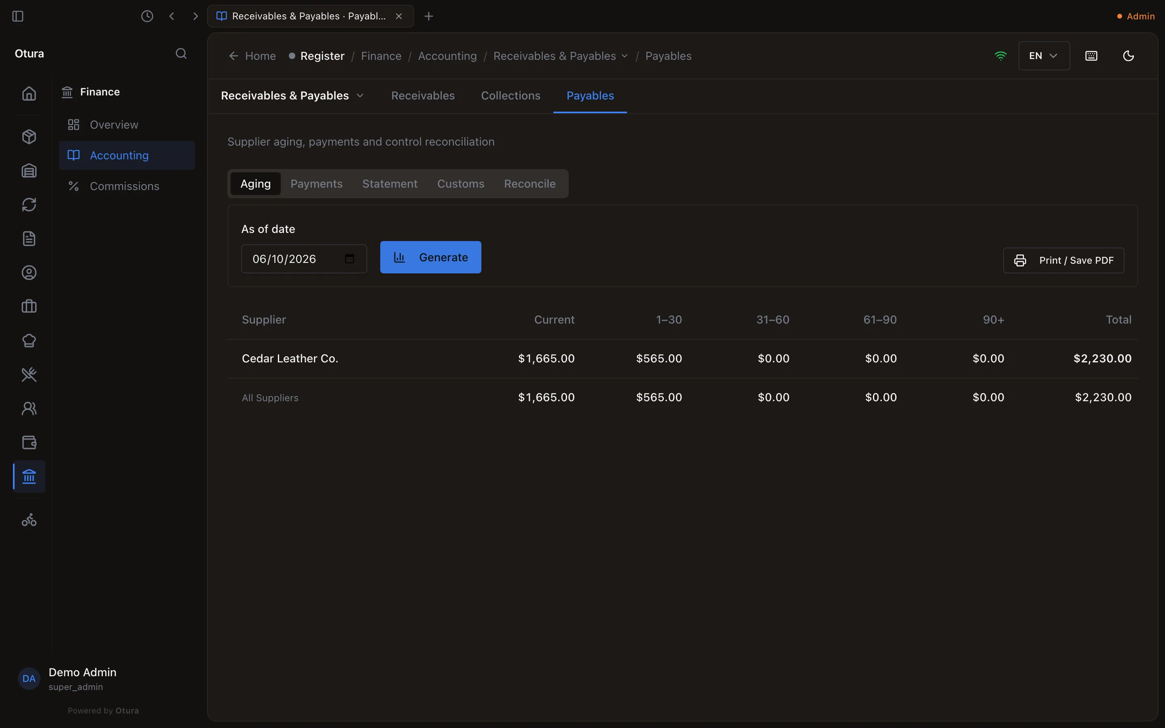1165x728 pixels.
Task: Select the Customs sub-tab
Action: point(461,184)
